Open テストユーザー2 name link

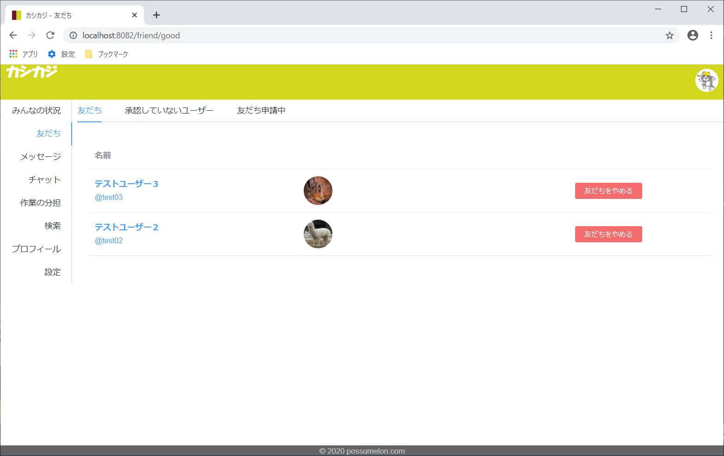pyautogui.click(x=126, y=227)
